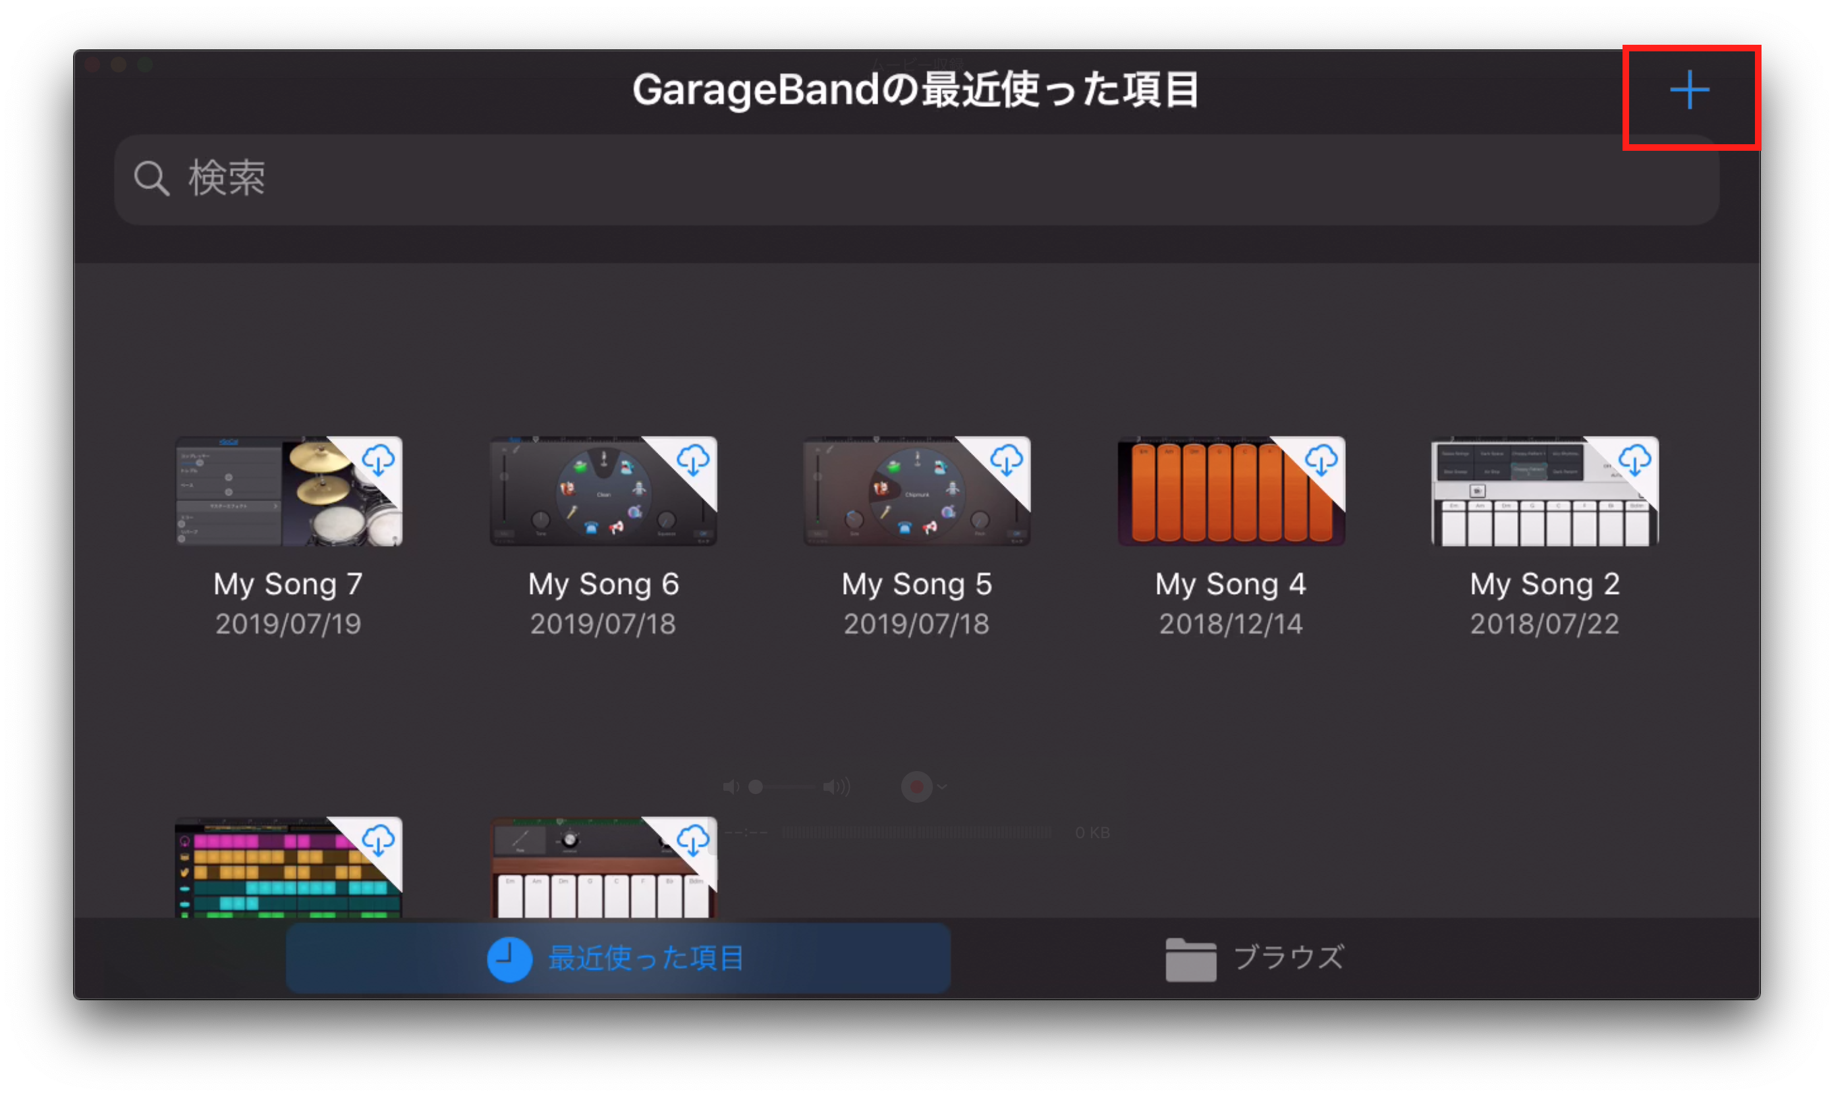Screen dimensions: 1834x1097
Task: Click the magnifying glass search icon
Action: pos(152,179)
